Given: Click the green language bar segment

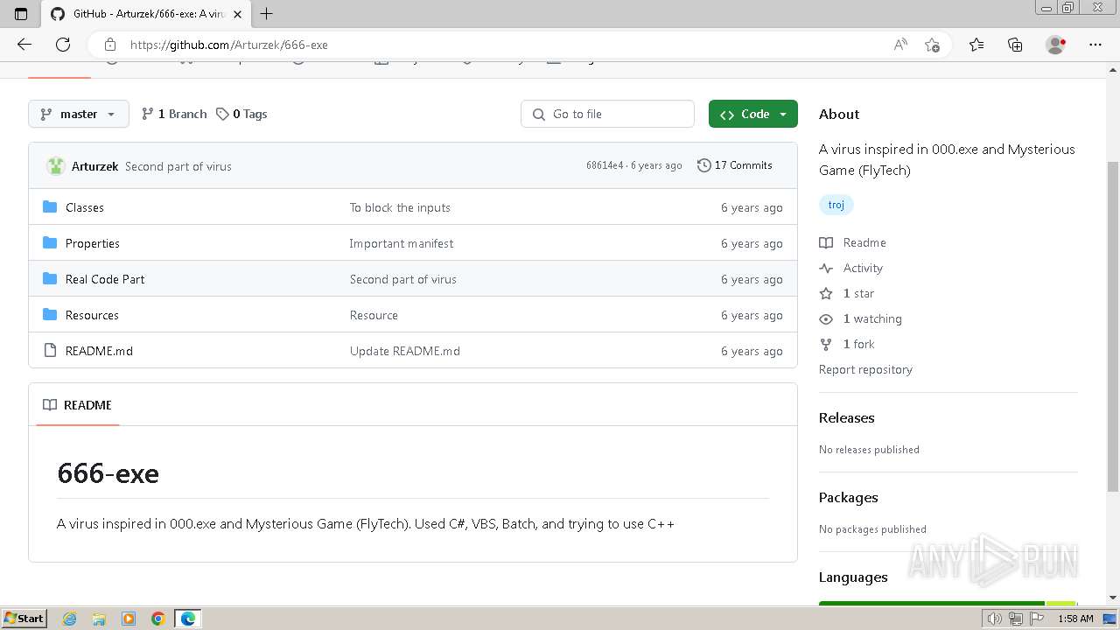Looking at the screenshot, I should tap(932, 603).
